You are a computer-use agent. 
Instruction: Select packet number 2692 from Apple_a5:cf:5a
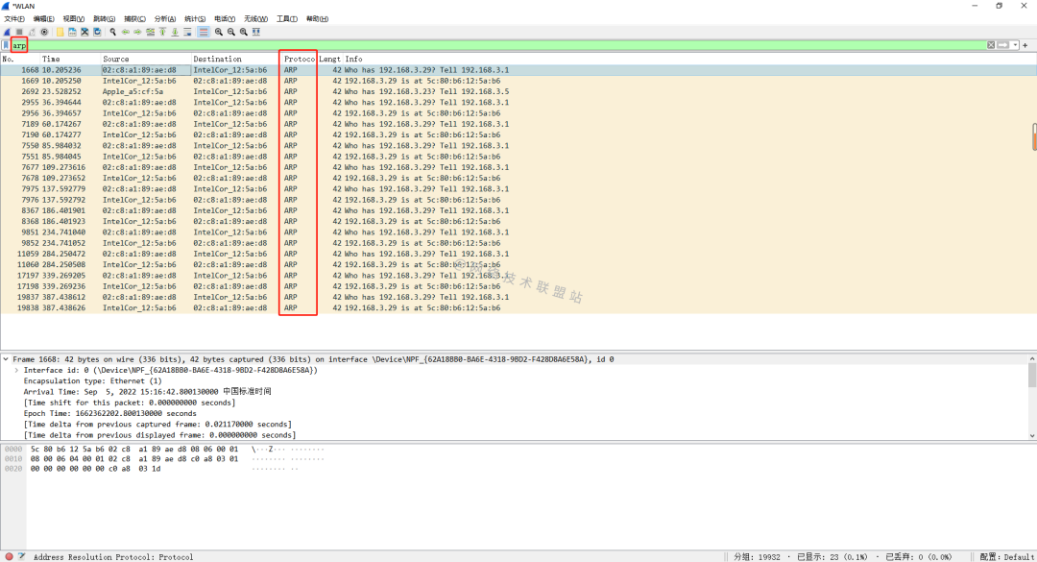click(x=516, y=91)
